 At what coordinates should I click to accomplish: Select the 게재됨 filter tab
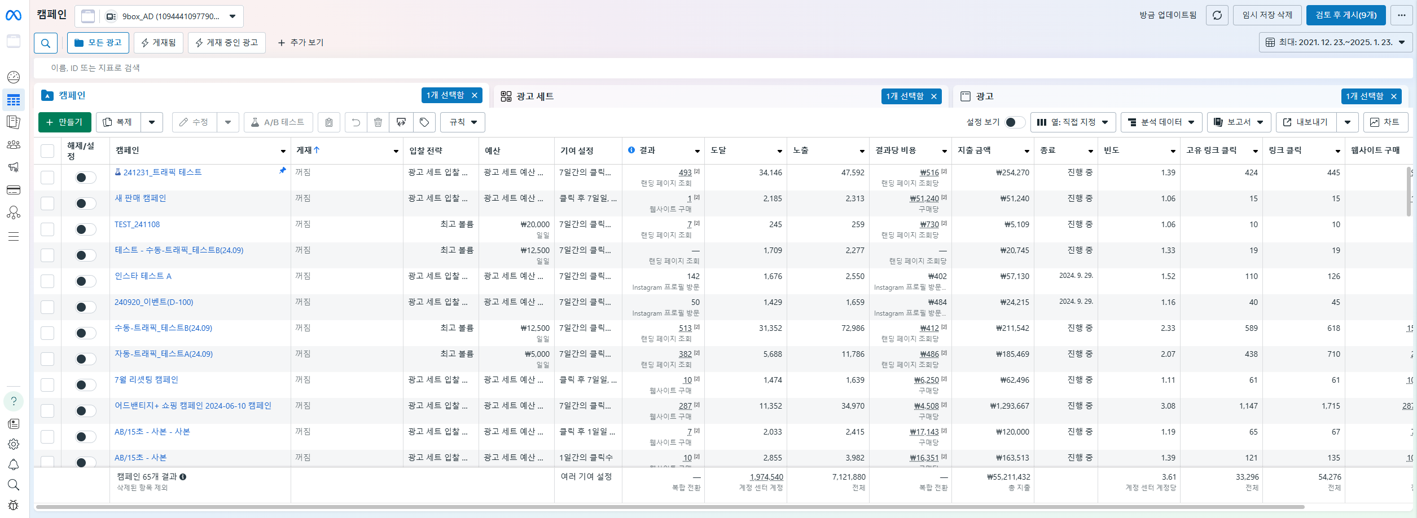pos(159,43)
